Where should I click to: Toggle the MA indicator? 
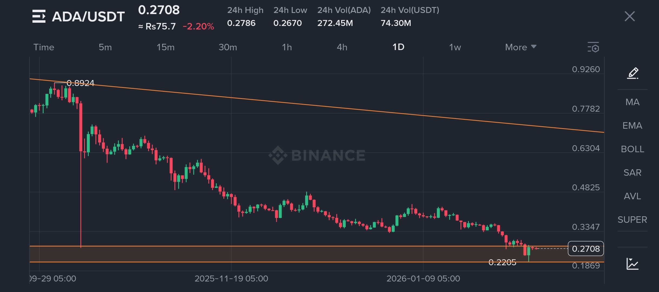click(632, 102)
